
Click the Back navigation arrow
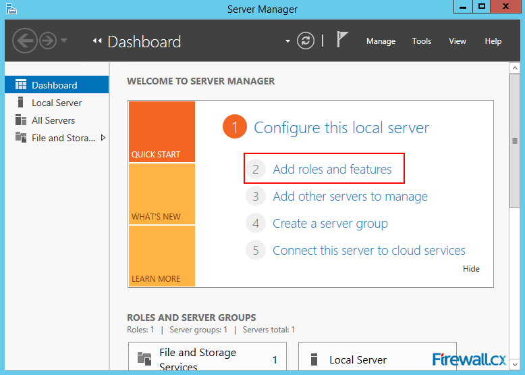[x=24, y=41]
